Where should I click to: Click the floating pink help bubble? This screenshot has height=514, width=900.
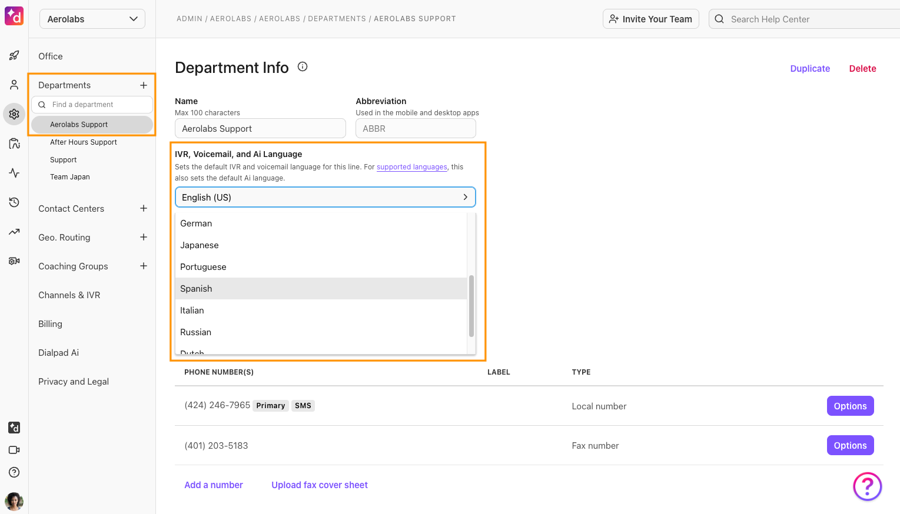pyautogui.click(x=867, y=486)
